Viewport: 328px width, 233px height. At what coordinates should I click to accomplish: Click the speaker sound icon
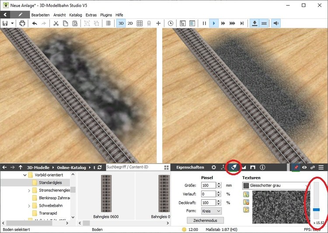[x=276, y=23]
